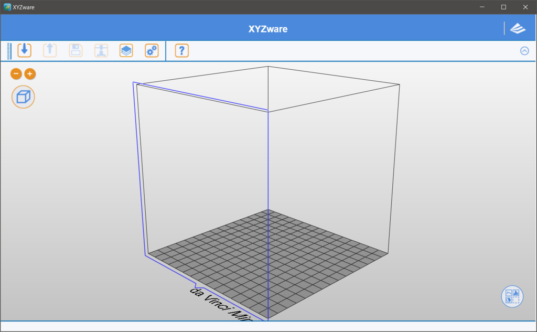
Task: Collapse the toolbar with chevron-up button
Action: (524, 51)
